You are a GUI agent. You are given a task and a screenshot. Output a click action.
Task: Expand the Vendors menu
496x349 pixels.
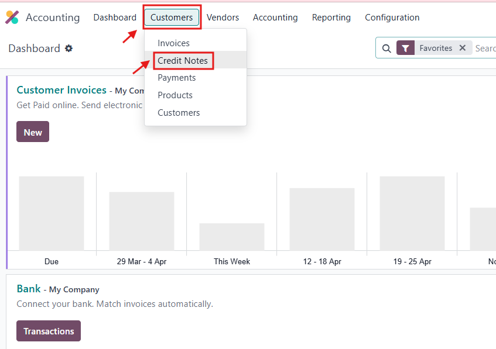coord(223,18)
